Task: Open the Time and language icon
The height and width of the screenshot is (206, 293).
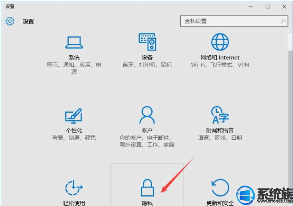Action: click(220, 115)
